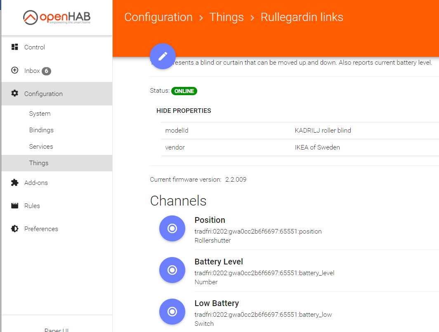Click the openHAB logo
Screen dimensions: 439x332
[x=57, y=18]
